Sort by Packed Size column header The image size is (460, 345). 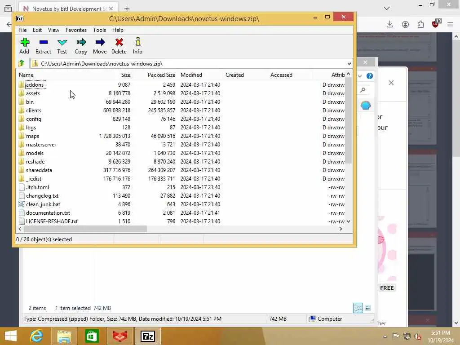click(x=161, y=75)
